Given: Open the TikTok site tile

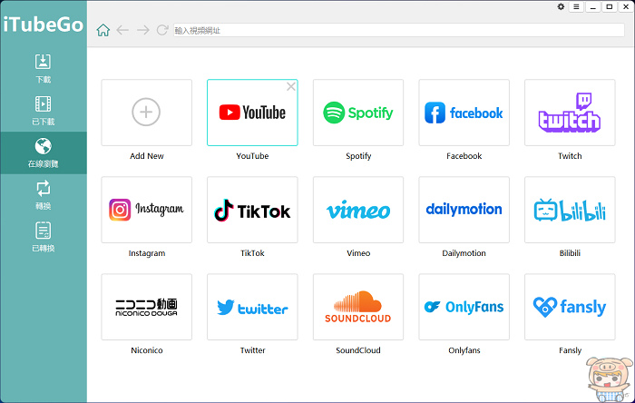Looking at the screenshot, I should (x=252, y=210).
